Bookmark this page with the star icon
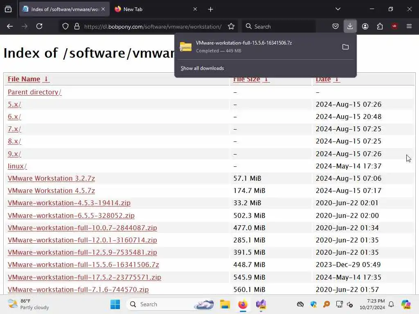Screen dimensions: 419x314 [x=231, y=27]
